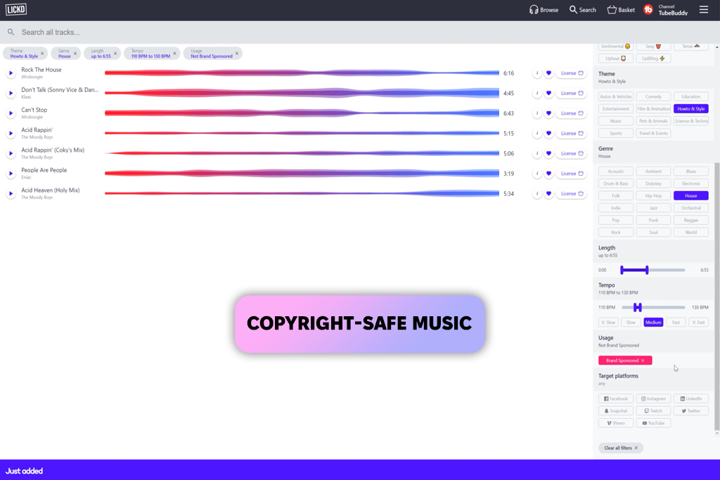Show info for People Are People
This screenshot has height=480, width=720.
[537, 174]
